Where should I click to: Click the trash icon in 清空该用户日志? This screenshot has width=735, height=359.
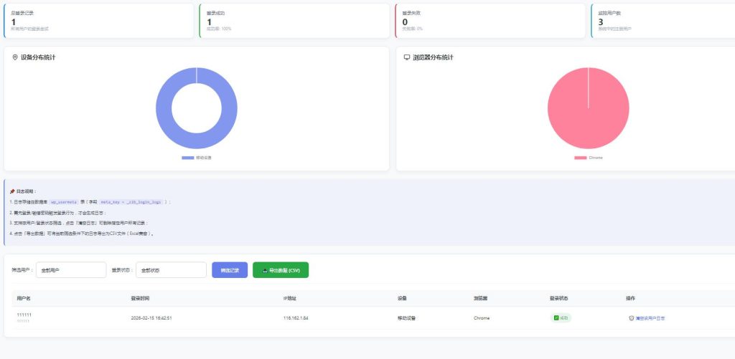(x=631, y=317)
